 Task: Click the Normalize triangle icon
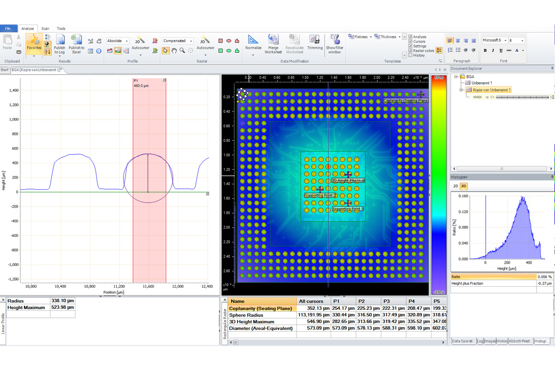pos(253,40)
